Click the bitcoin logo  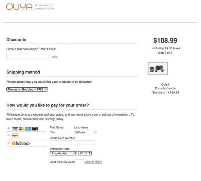(21, 143)
